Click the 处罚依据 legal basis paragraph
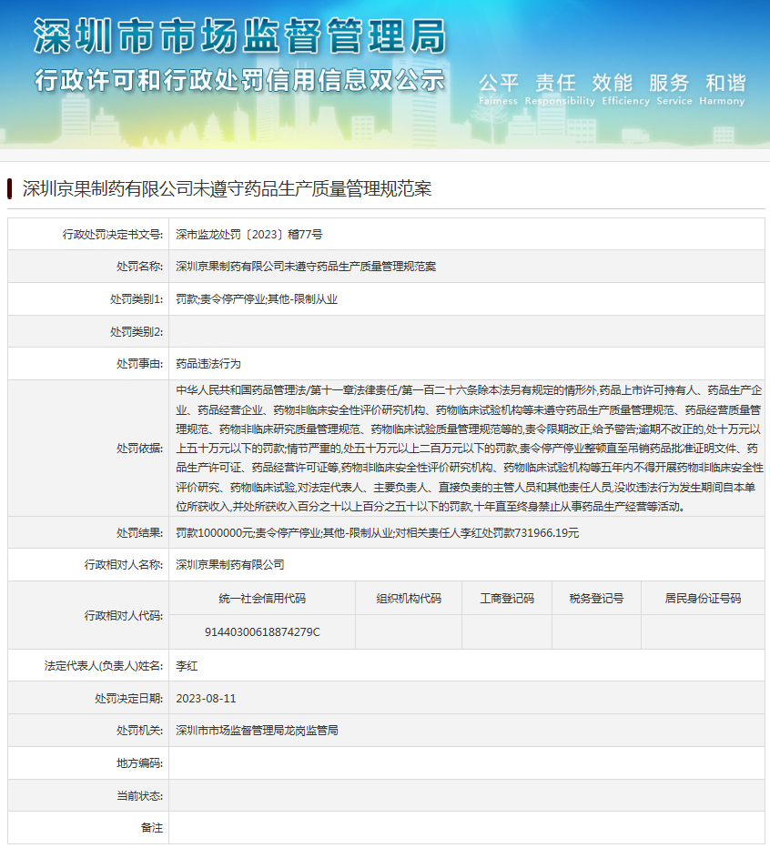 [x=469, y=449]
